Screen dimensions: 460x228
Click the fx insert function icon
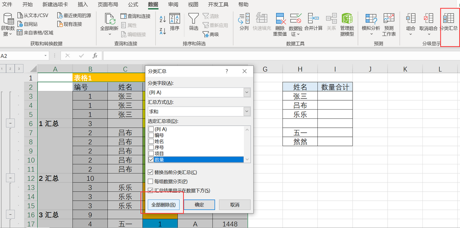pos(95,56)
